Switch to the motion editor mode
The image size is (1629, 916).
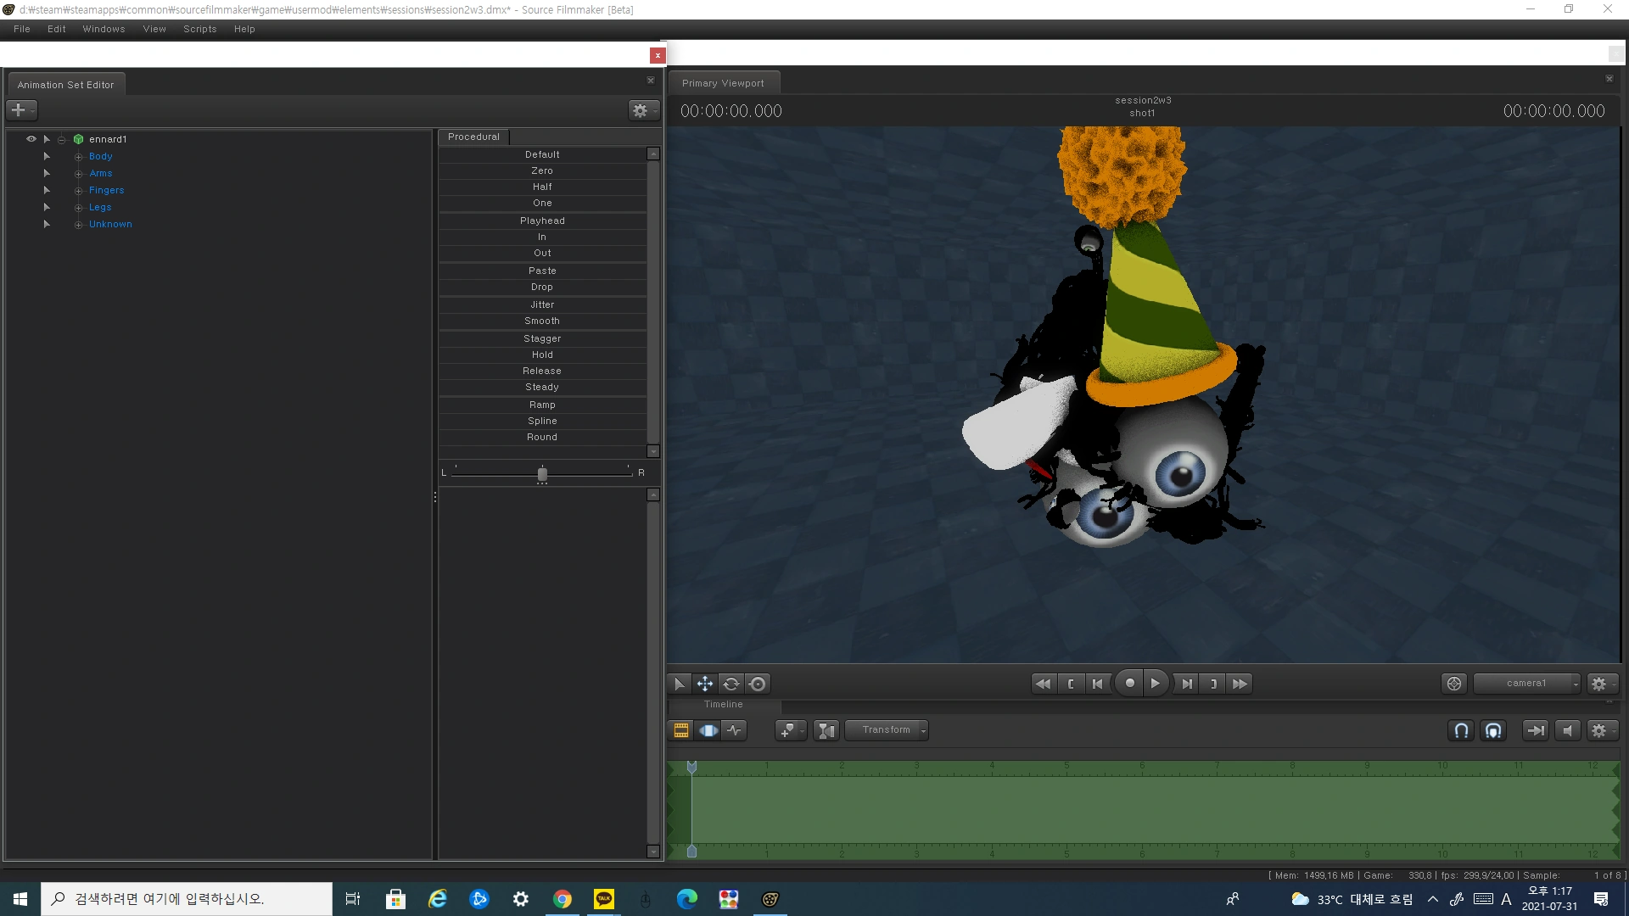click(x=708, y=730)
